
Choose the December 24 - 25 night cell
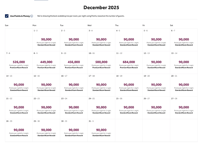click(101, 108)
